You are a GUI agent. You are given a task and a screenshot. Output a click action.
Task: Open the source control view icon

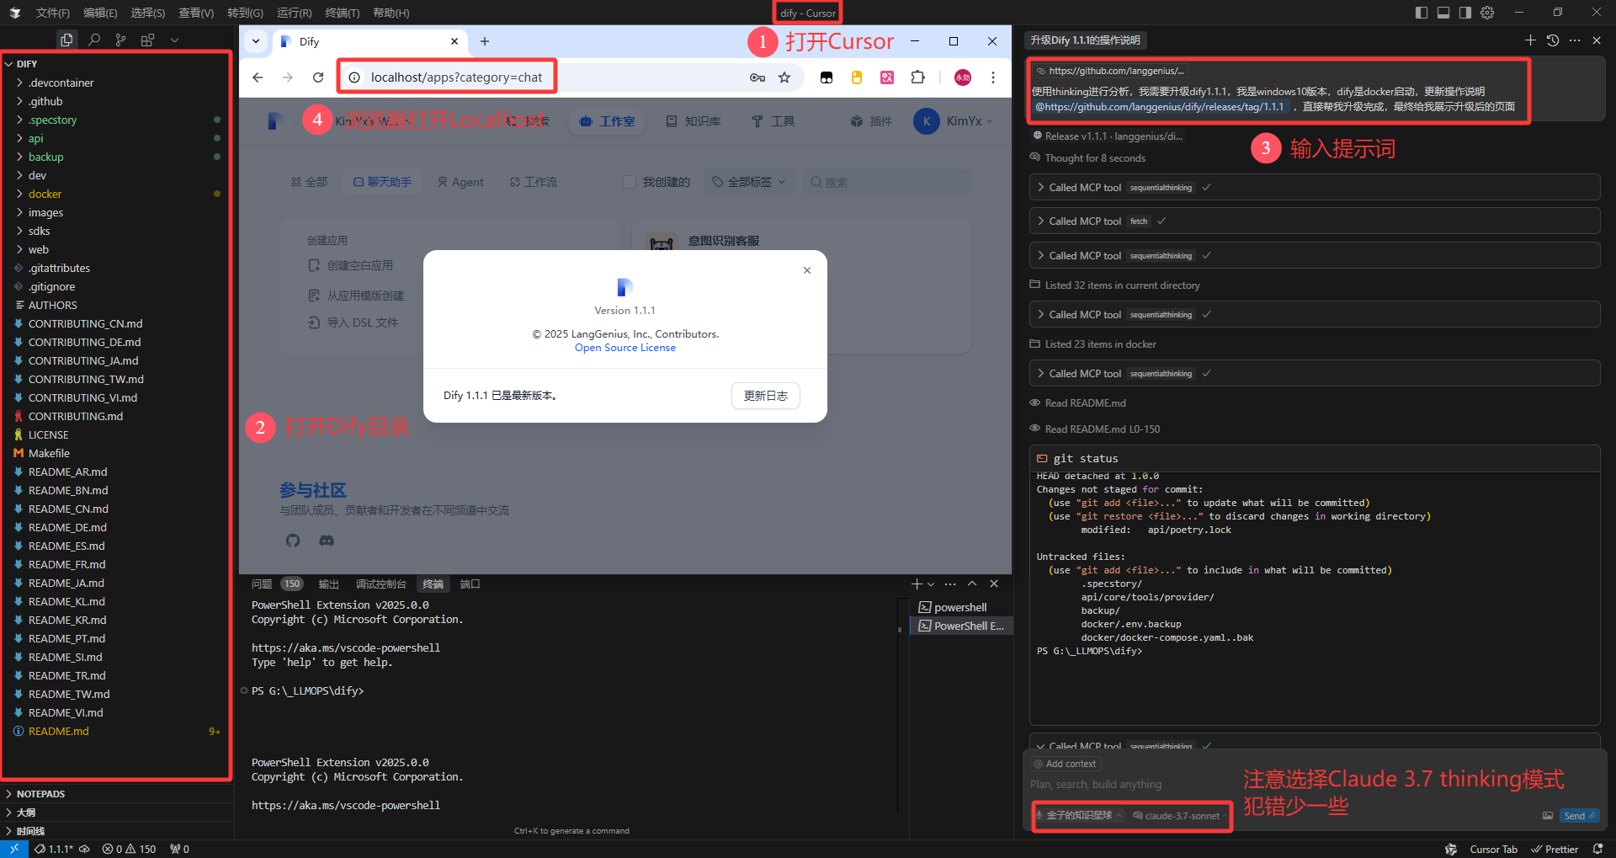tap(121, 40)
